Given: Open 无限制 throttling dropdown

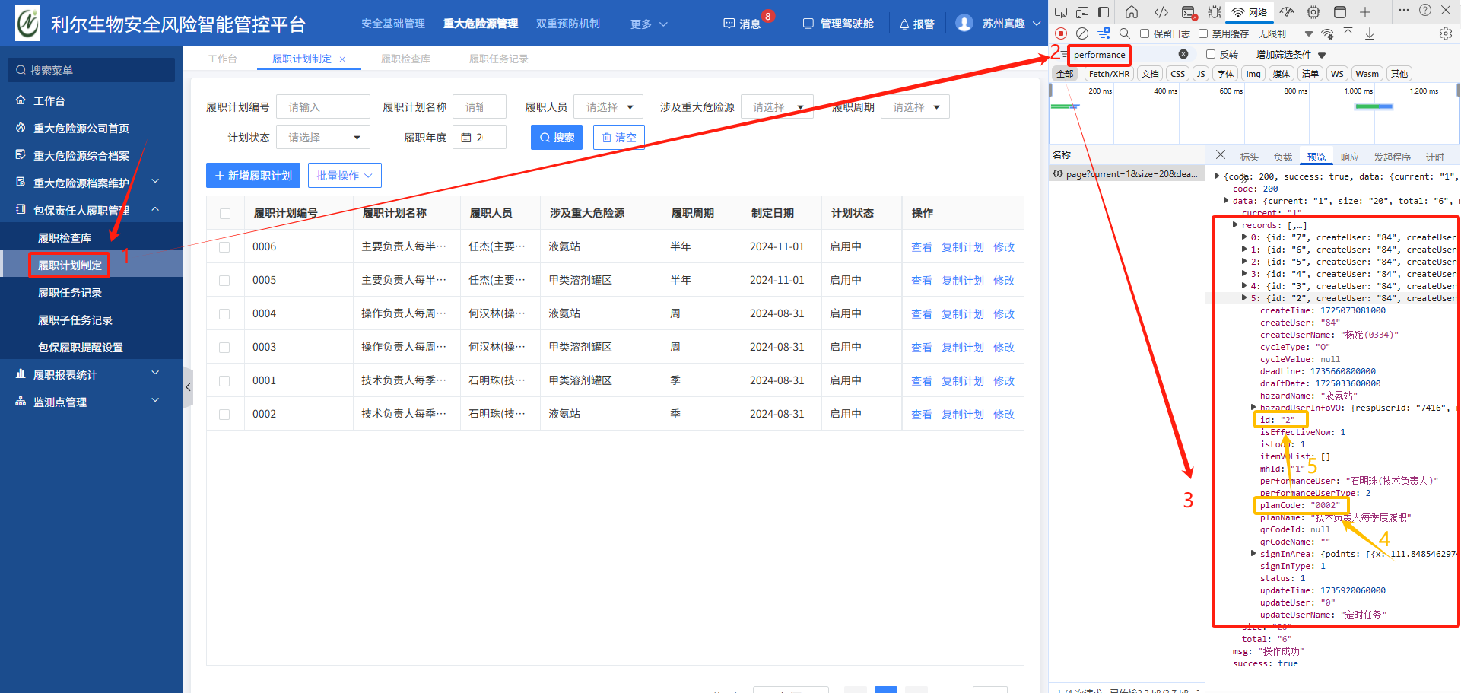Looking at the screenshot, I should 1285,33.
